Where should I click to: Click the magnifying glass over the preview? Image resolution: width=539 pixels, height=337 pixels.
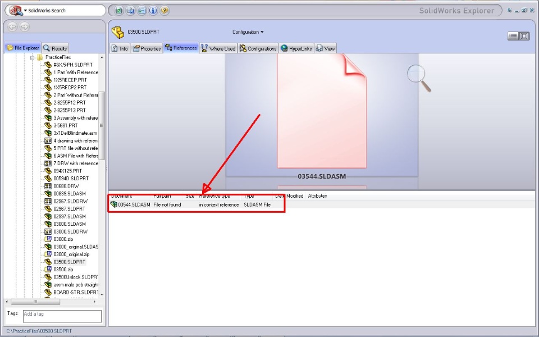click(419, 78)
